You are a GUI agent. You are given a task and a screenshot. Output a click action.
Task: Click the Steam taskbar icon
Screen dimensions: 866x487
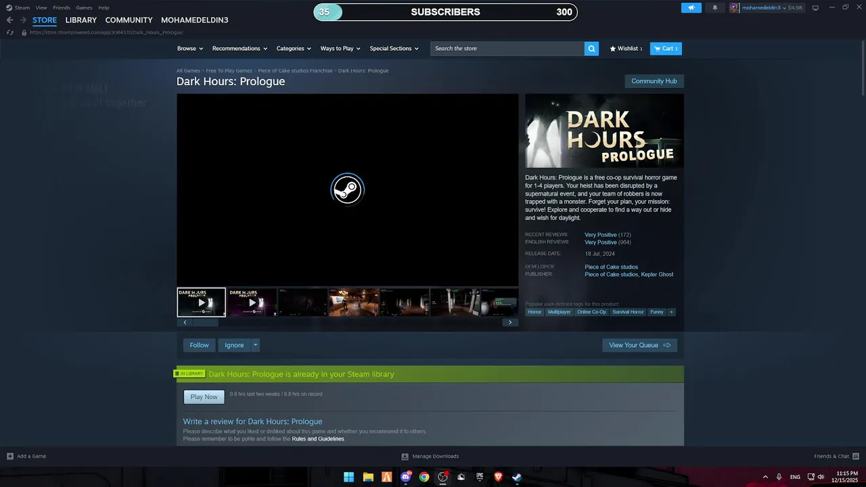517,477
